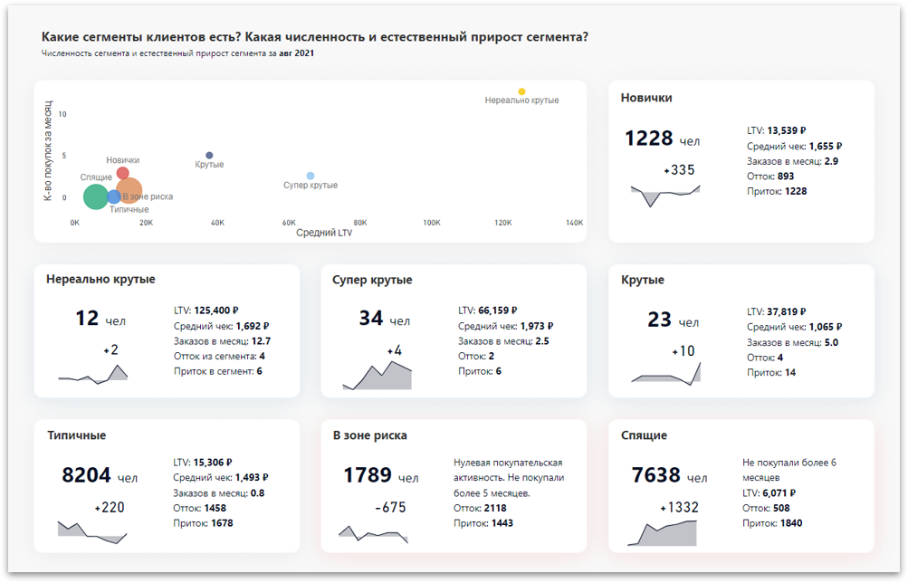Image resolution: width=908 pixels, height=583 pixels.
Task: Click Приток: 14 in Крутые card
Action: 771,372
